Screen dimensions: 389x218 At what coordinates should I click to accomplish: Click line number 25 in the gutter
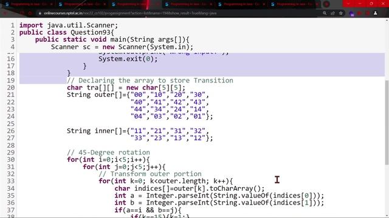pos(11,124)
